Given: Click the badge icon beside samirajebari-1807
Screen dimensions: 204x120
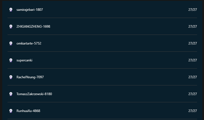Looking at the screenshot, I should coord(11,10).
